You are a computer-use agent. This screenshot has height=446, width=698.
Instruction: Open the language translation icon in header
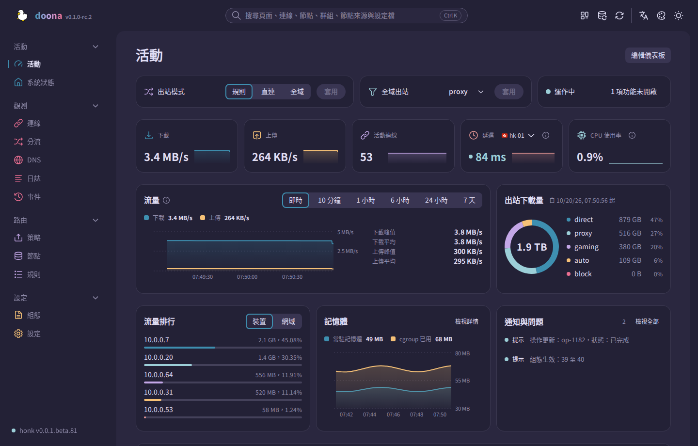coord(644,16)
